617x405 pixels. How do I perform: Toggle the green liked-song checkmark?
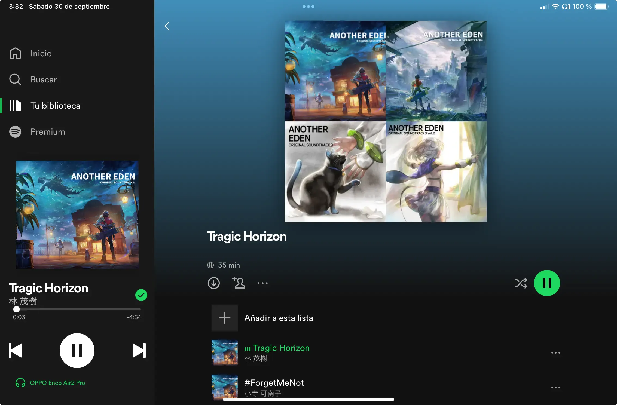141,295
